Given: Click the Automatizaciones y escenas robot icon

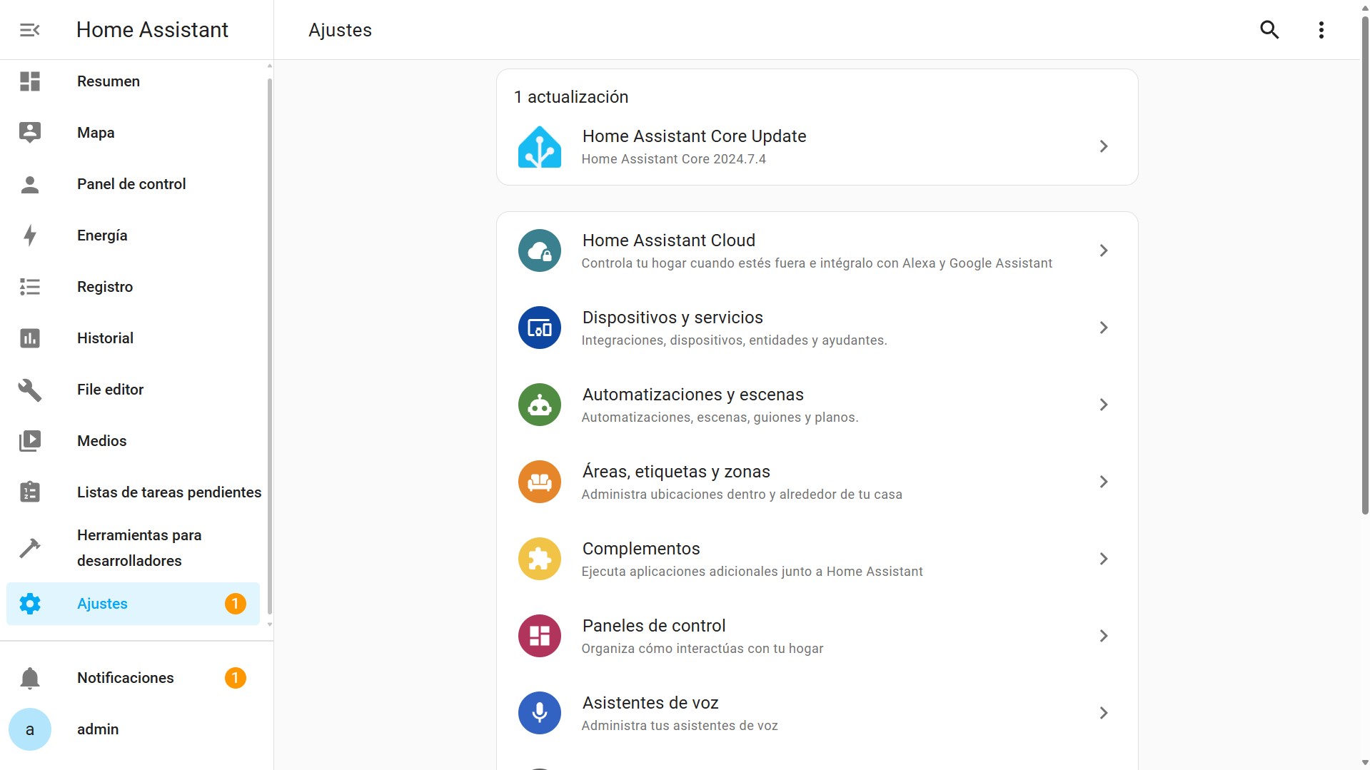Looking at the screenshot, I should pos(539,405).
